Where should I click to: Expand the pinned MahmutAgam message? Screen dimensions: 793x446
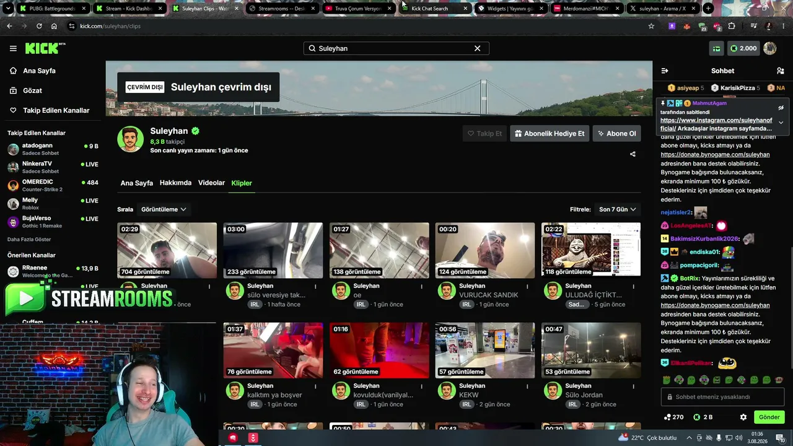point(781,123)
